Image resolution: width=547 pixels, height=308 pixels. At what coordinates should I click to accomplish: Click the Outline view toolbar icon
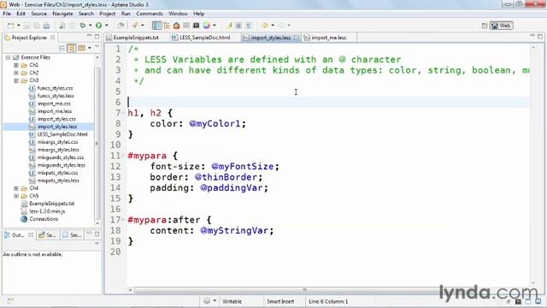(167, 26)
